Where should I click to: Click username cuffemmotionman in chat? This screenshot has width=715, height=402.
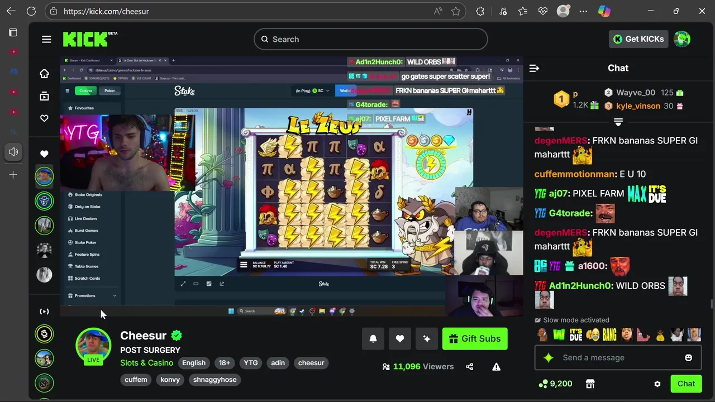(x=575, y=174)
